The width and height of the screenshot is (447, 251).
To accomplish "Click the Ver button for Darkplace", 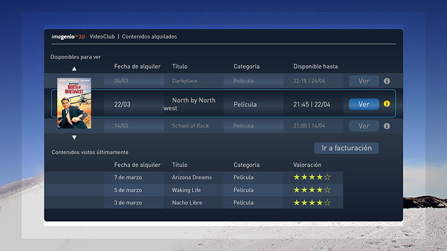I will (x=364, y=81).
